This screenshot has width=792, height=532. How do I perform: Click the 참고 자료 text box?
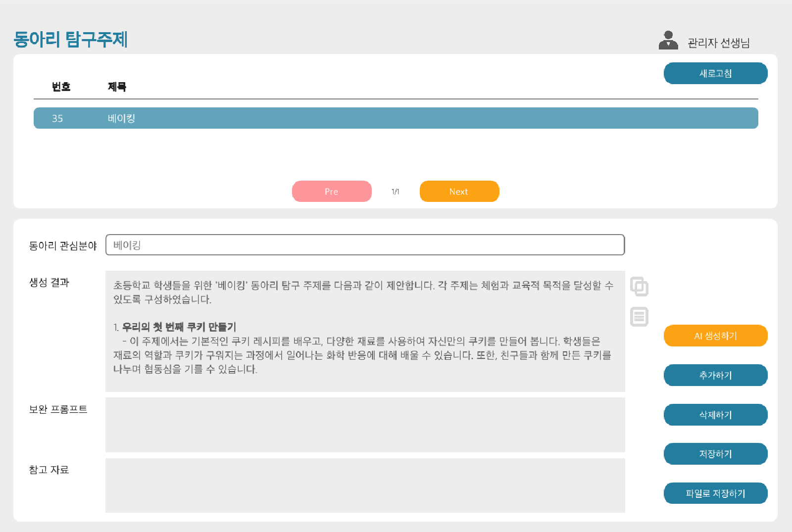point(365,485)
